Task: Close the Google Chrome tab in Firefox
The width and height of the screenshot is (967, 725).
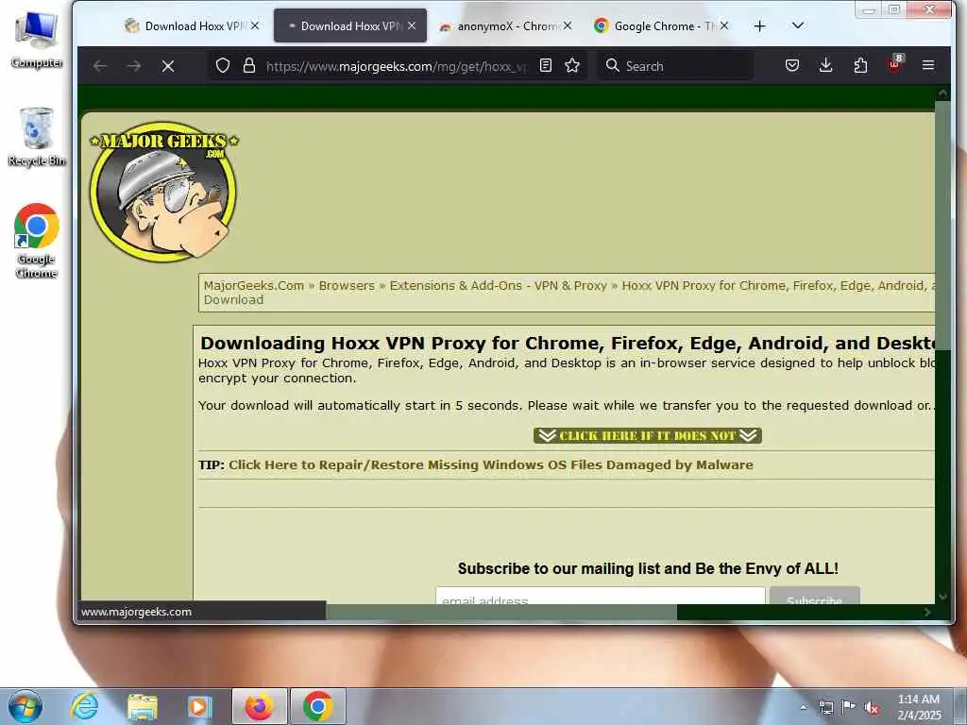Action: [x=724, y=25]
